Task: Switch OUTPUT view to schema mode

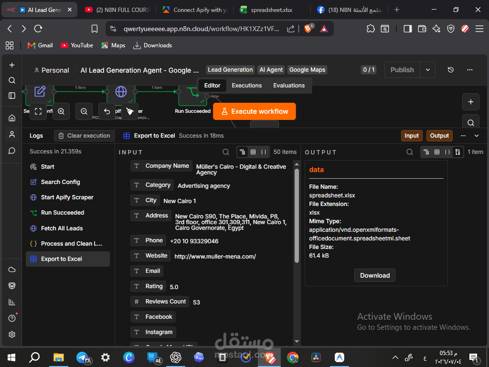Action: (x=426, y=152)
